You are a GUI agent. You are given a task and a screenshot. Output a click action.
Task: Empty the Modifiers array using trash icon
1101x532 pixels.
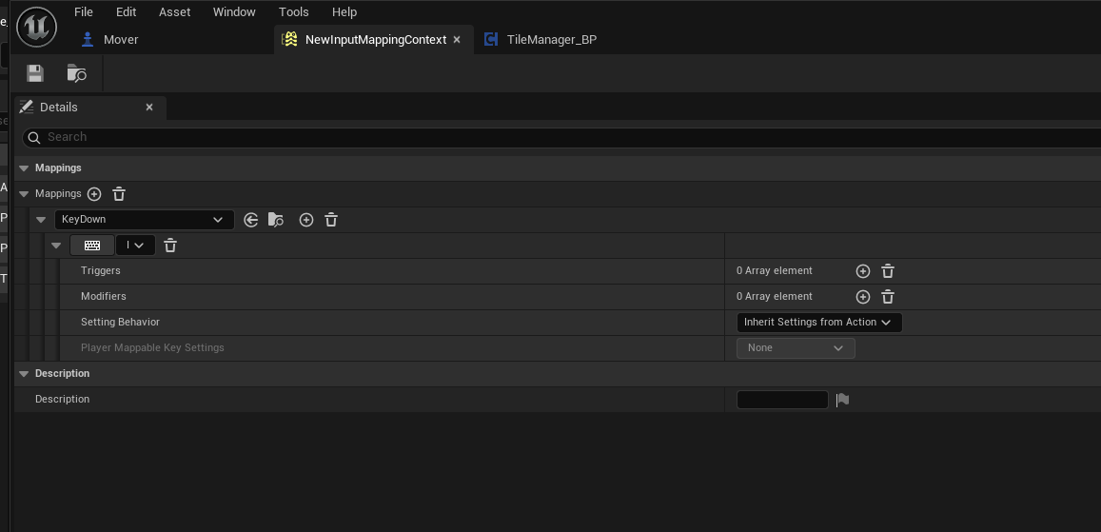click(x=888, y=297)
